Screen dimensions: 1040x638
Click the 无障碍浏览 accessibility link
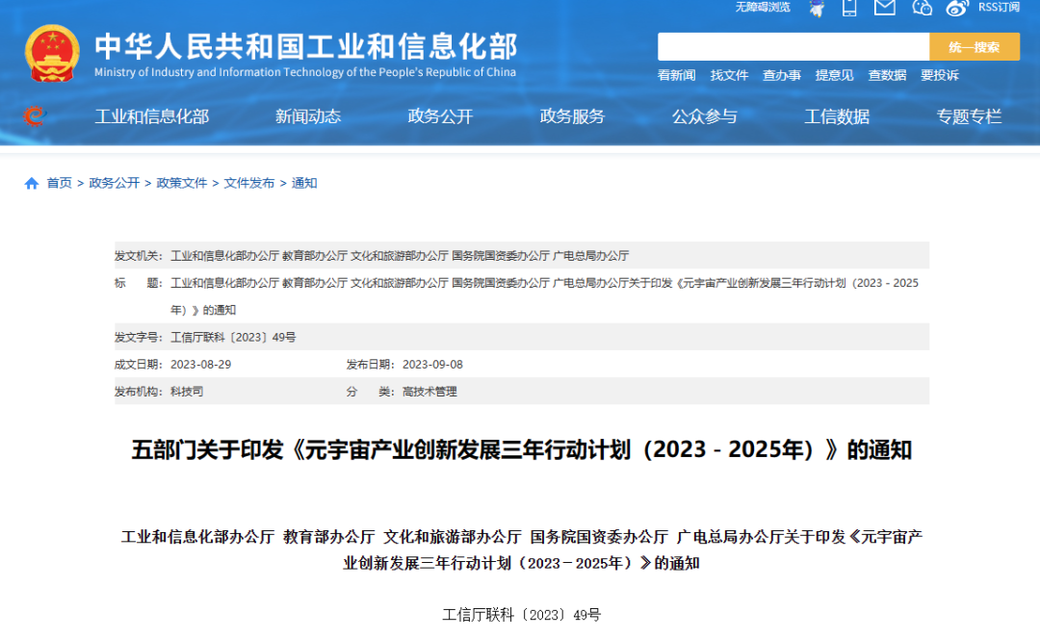coord(763,7)
